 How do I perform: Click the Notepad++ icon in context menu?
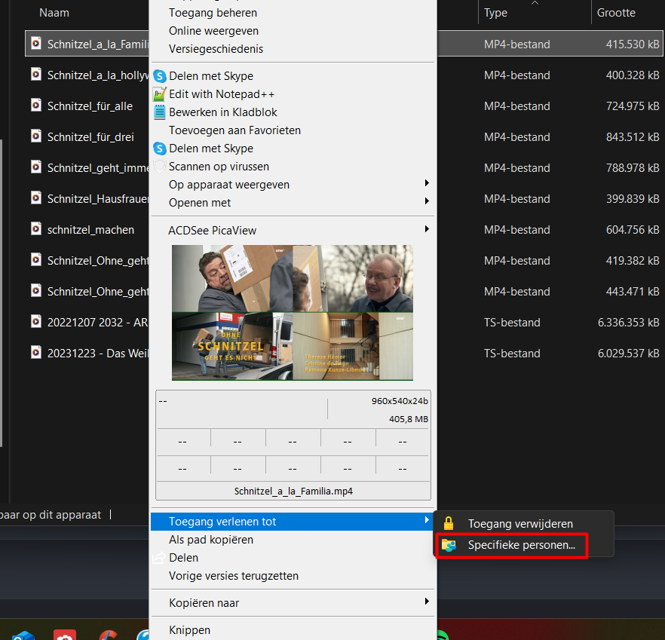(159, 94)
